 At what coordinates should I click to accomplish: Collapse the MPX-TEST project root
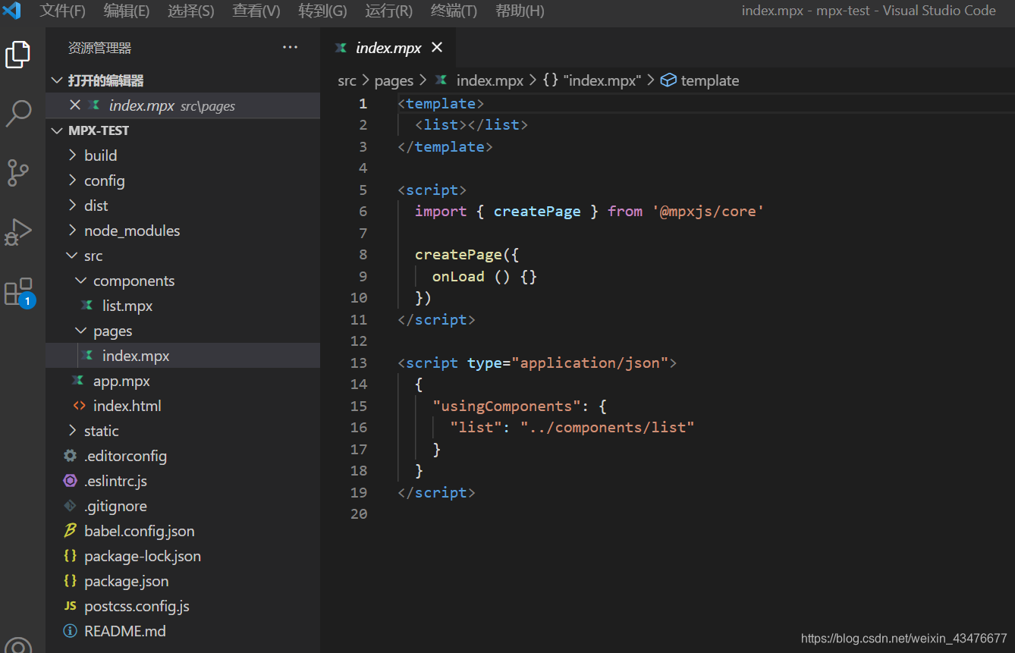[x=57, y=130]
